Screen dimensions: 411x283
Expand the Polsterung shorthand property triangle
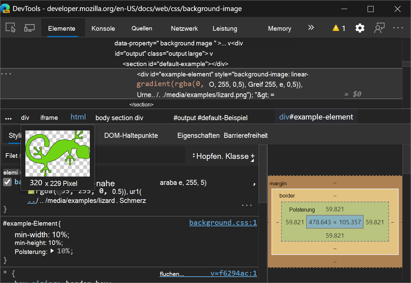point(52,251)
